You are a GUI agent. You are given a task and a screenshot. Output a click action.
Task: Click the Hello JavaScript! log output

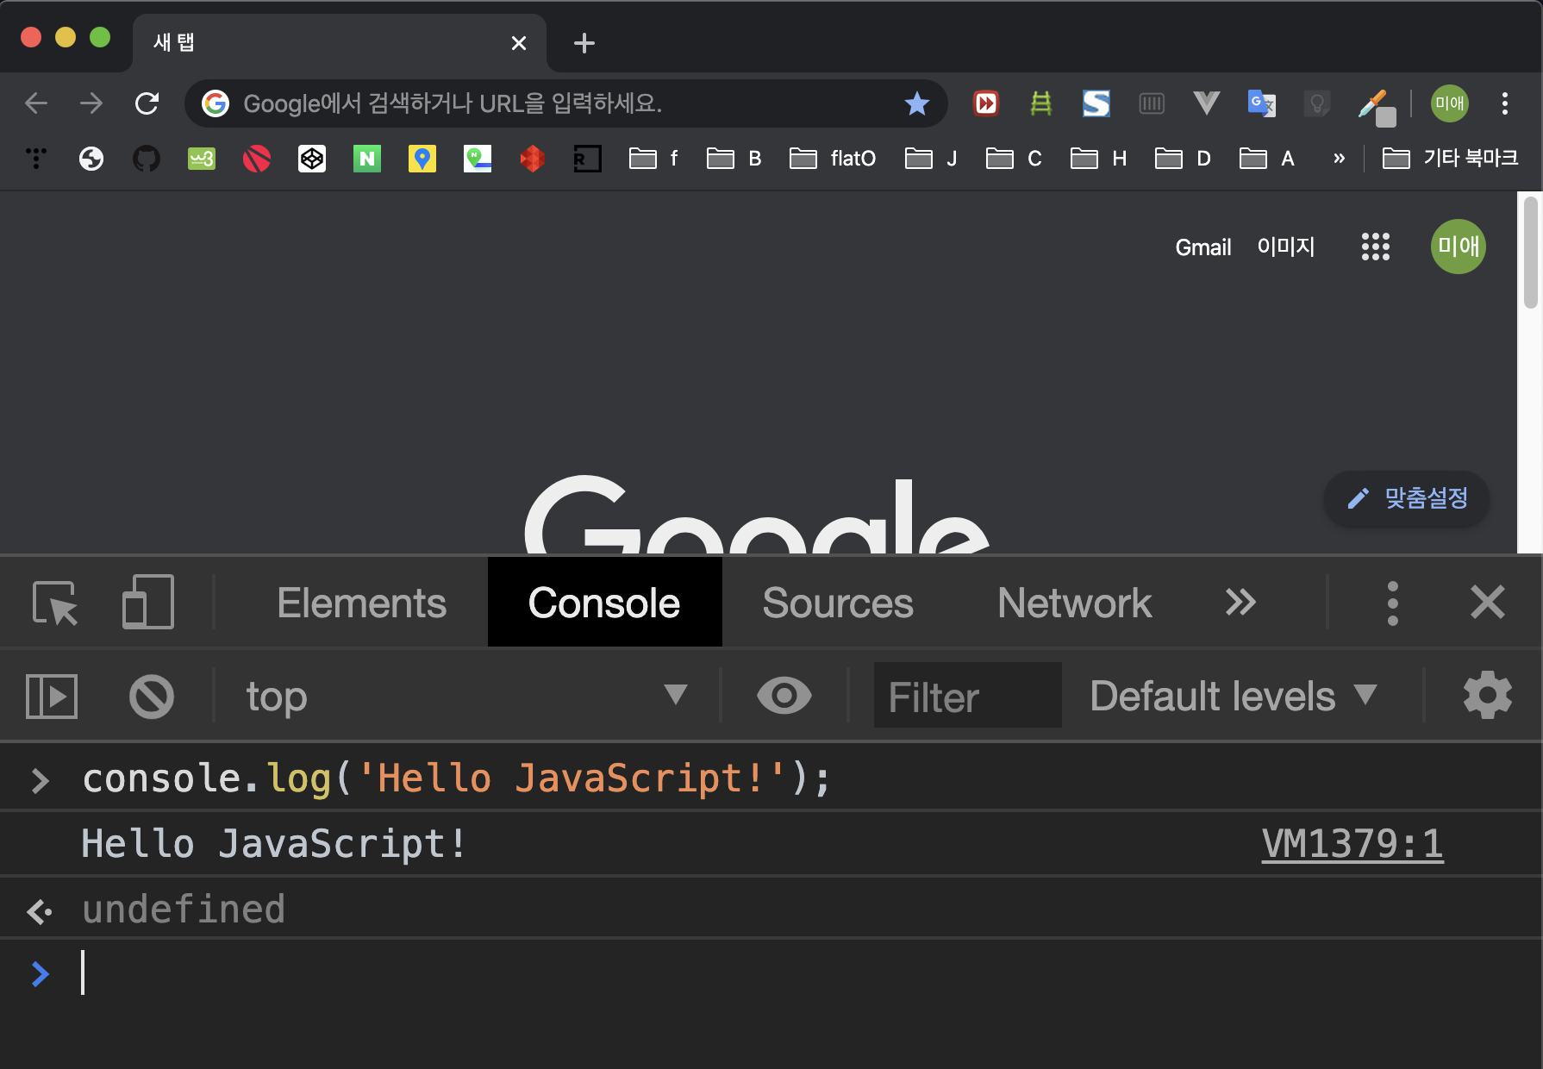[x=273, y=844]
